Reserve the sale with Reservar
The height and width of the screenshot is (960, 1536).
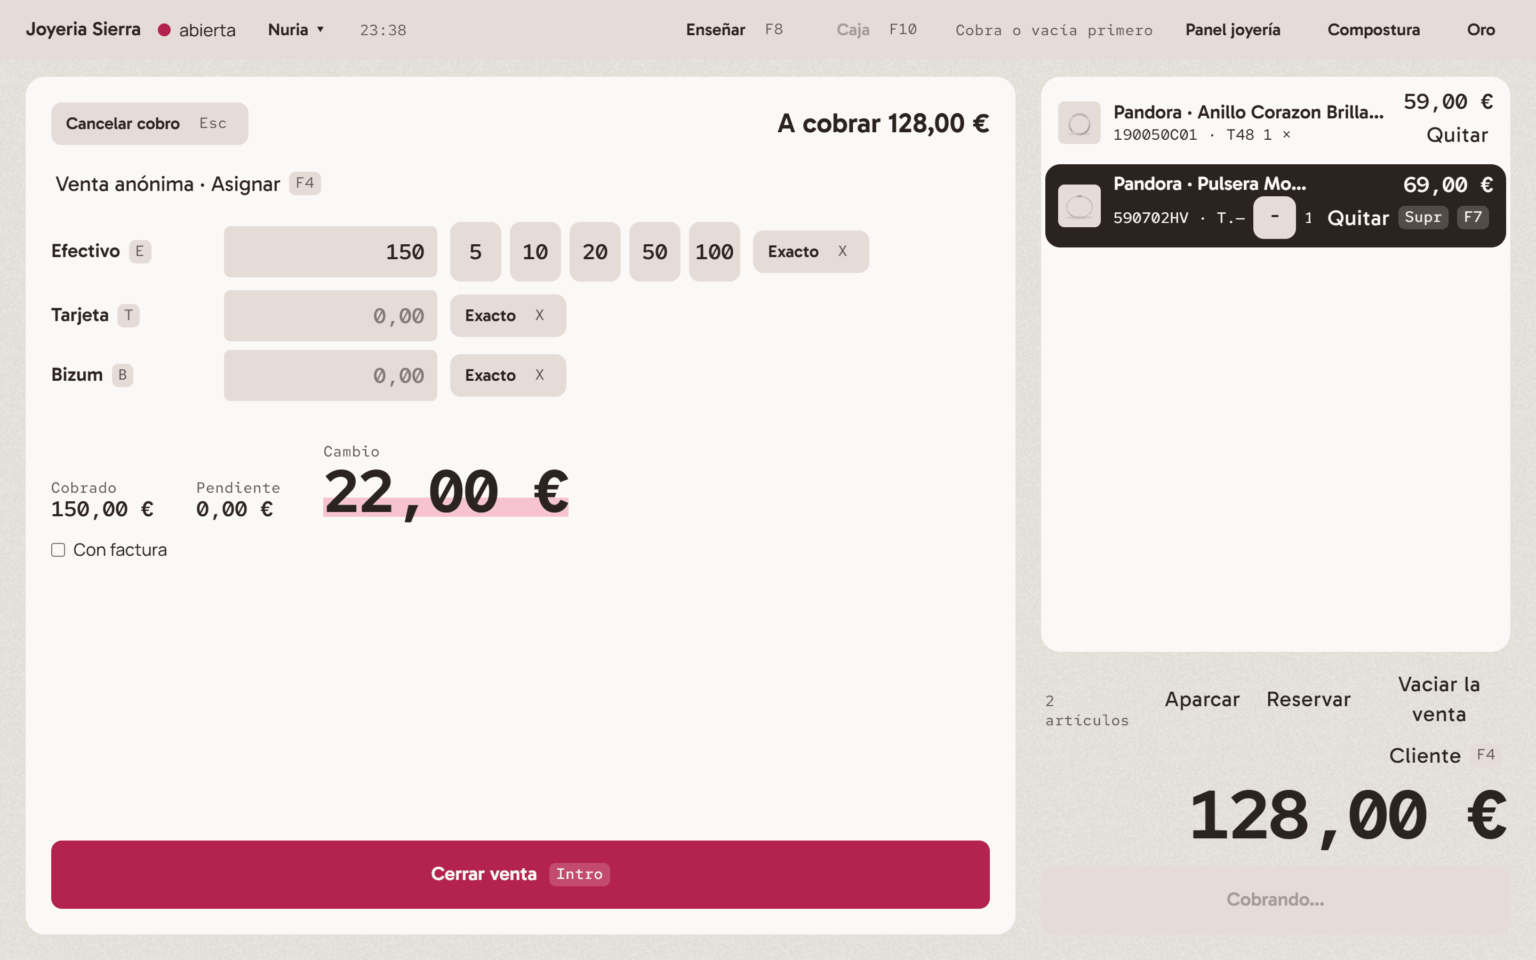(x=1308, y=699)
